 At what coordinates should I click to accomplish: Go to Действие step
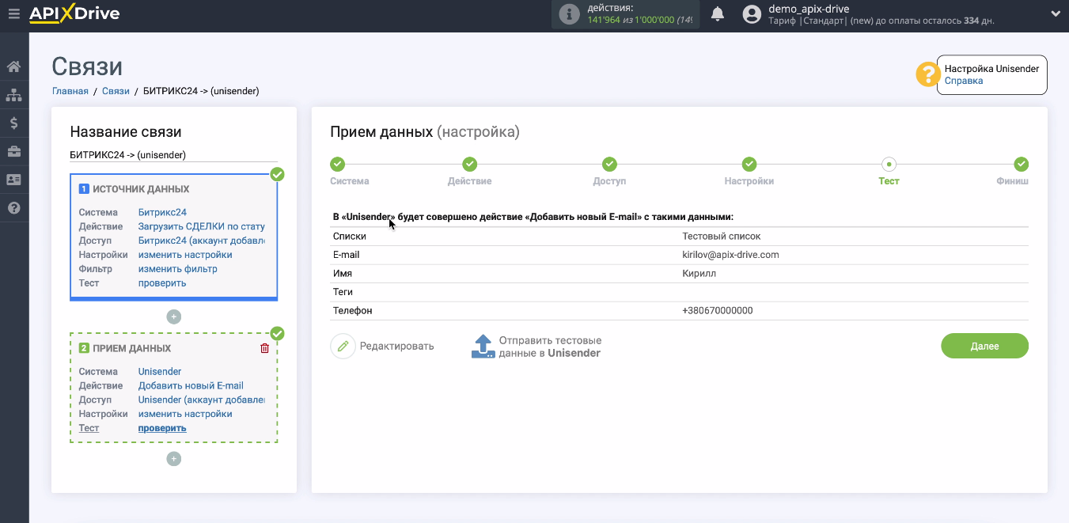(x=470, y=165)
